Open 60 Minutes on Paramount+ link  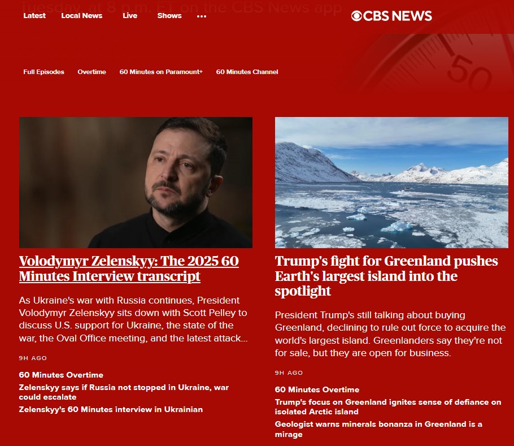(x=161, y=72)
